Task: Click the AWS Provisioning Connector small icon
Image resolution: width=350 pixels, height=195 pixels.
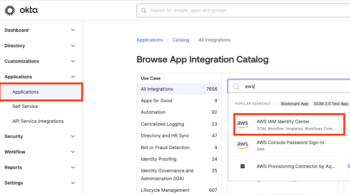Action: [x=243, y=166]
